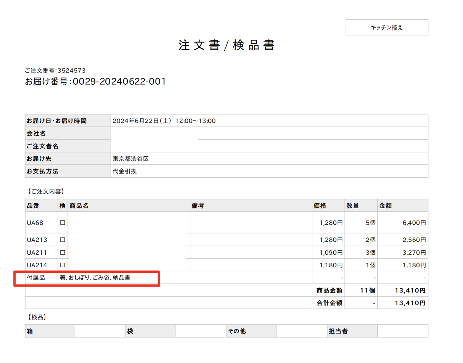This screenshot has height=363, width=463.
Task: Click the 3個 quantity cell
Action: click(x=361, y=252)
